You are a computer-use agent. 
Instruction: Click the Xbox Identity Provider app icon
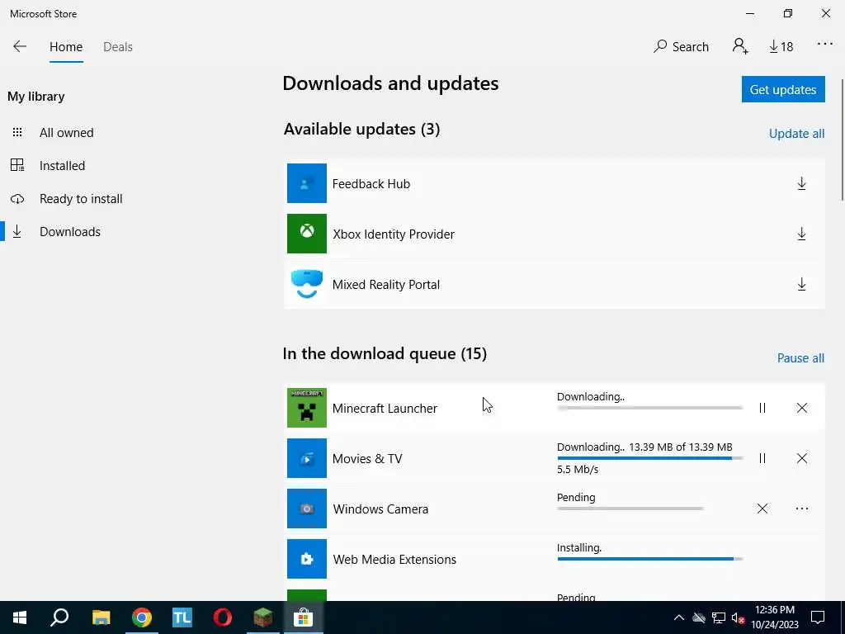(307, 234)
